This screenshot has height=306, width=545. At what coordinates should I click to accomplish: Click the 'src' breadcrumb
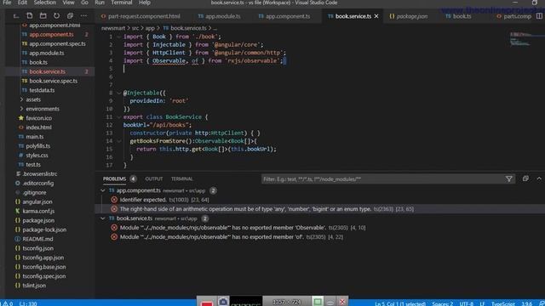135,28
